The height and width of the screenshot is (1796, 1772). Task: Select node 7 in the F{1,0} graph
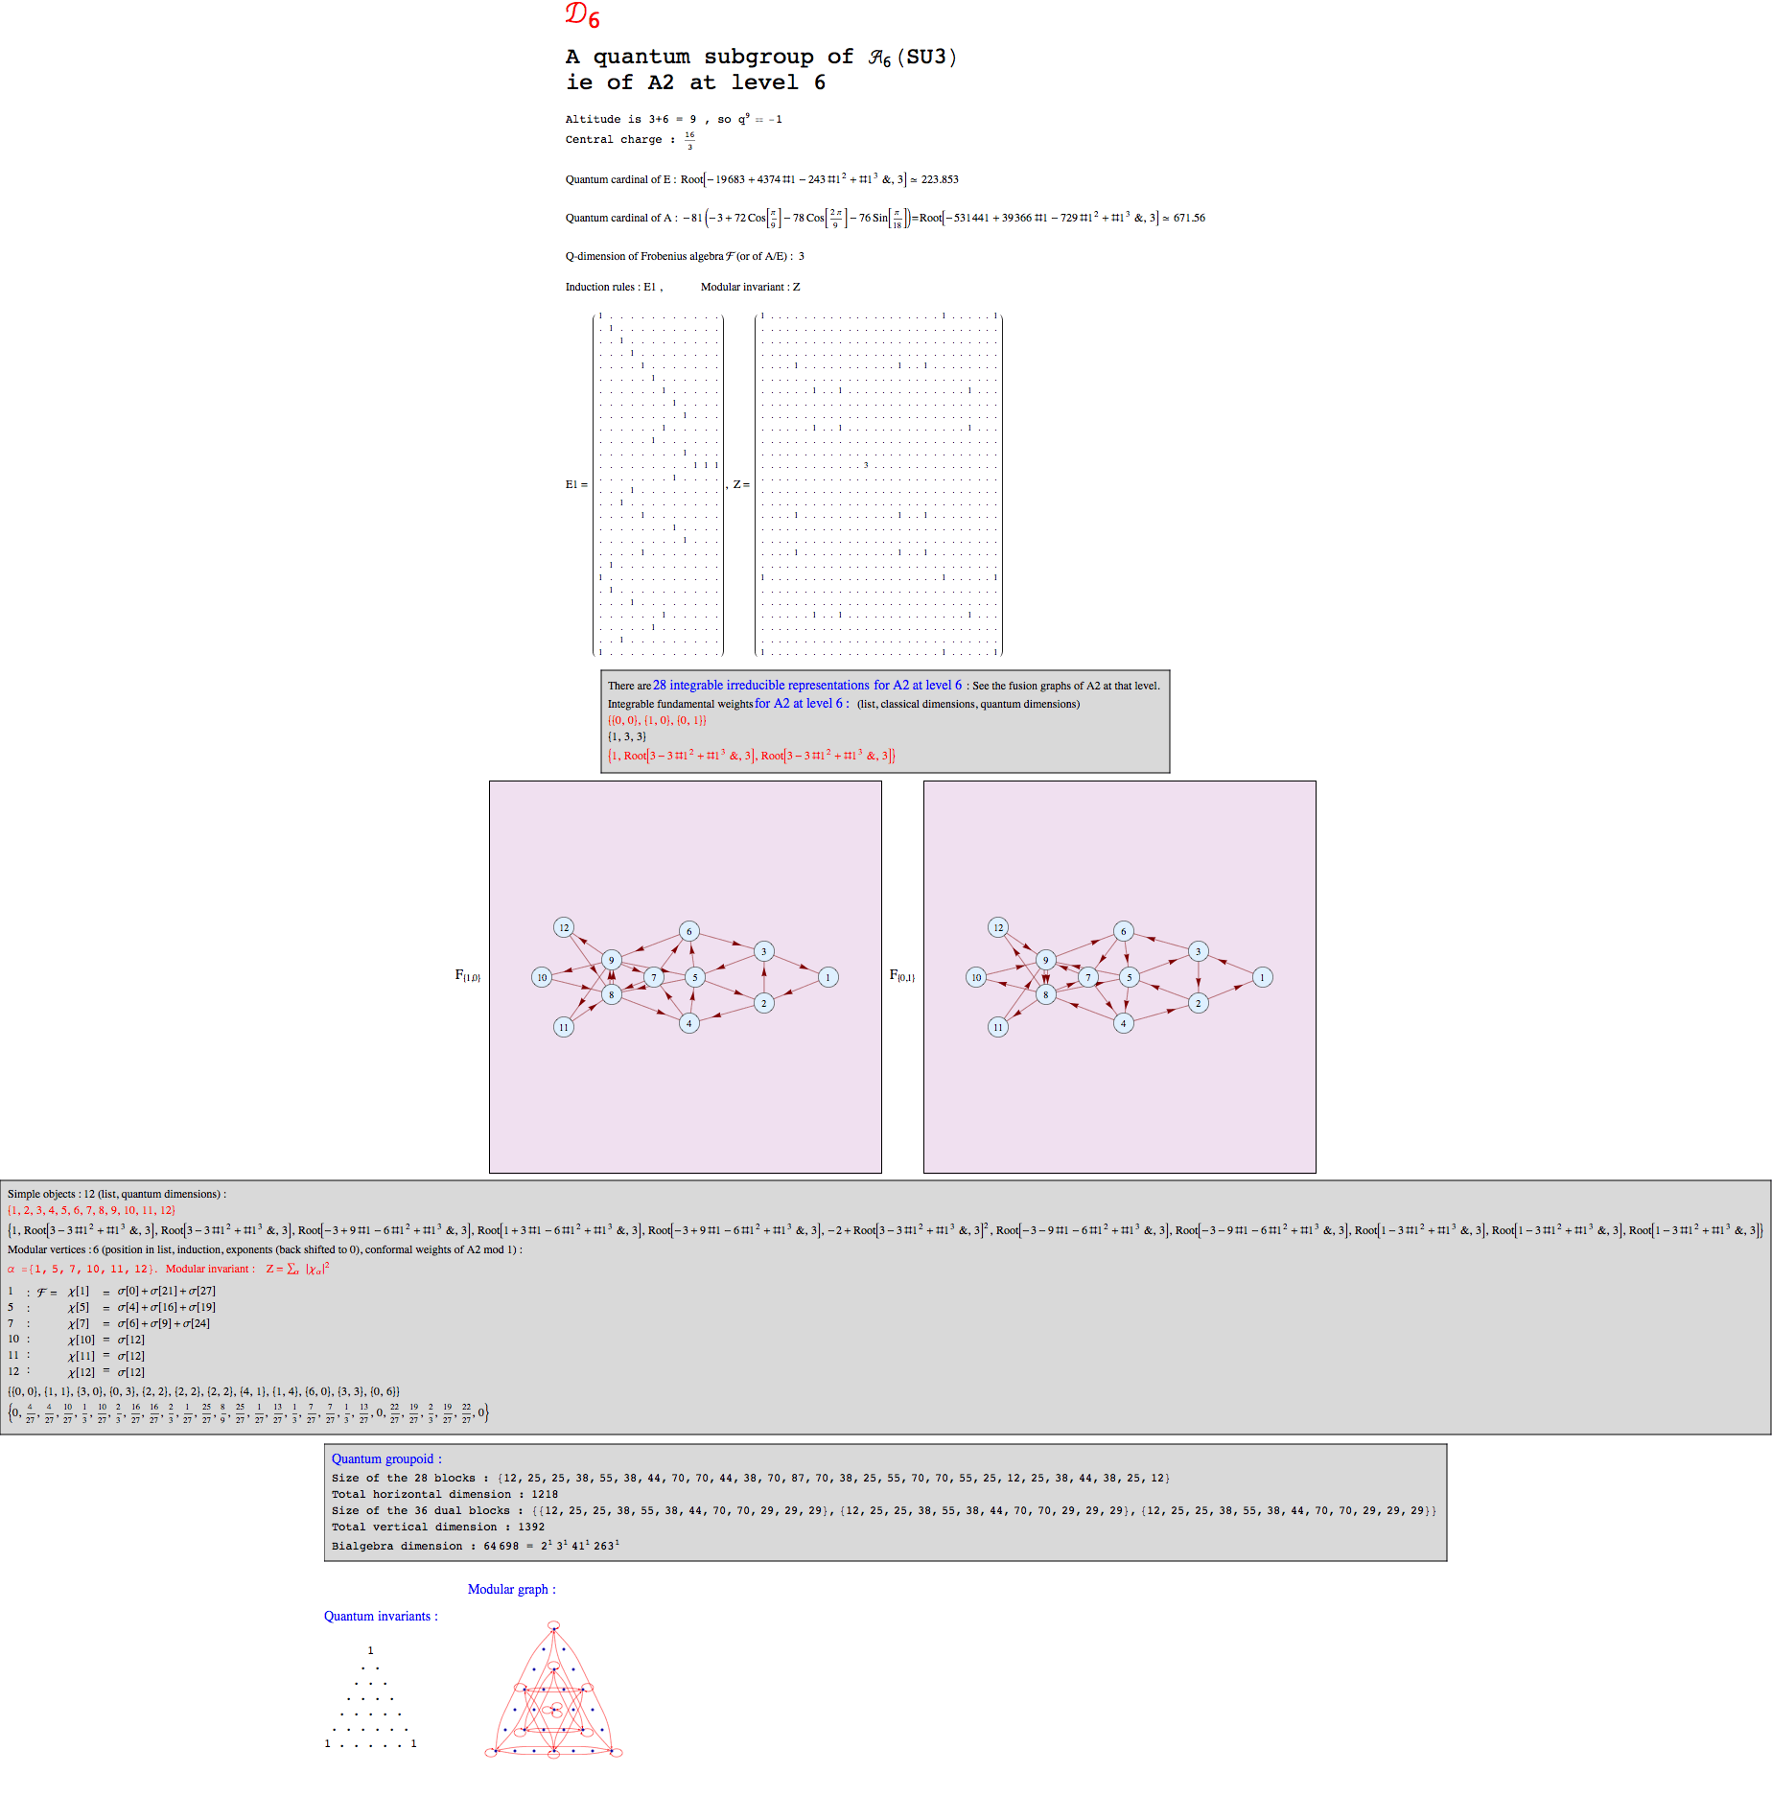pyautogui.click(x=654, y=977)
